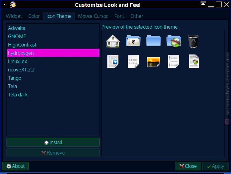This screenshot has width=231, height=174.
Task: Click the trash can preview icon
Action: [x=193, y=41]
